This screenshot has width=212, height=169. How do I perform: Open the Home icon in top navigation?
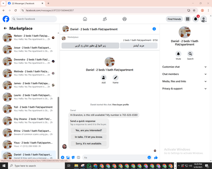[85, 19]
